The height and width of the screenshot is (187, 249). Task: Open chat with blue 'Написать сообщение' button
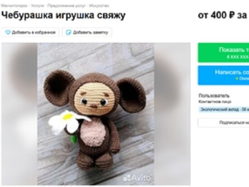coord(224,75)
